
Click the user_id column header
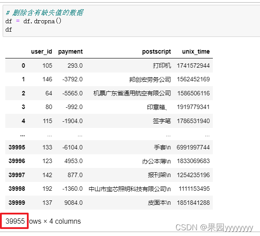[41, 51]
